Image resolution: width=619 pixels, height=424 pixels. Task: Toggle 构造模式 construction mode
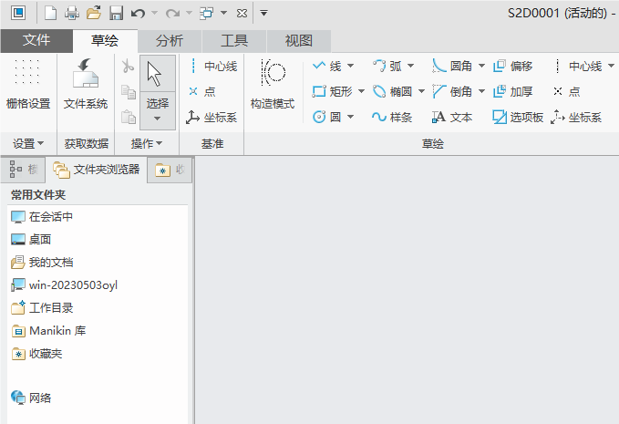[273, 84]
